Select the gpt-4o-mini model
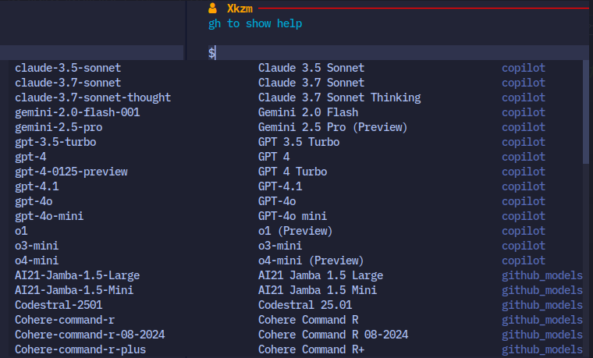593x358 pixels. (49, 216)
